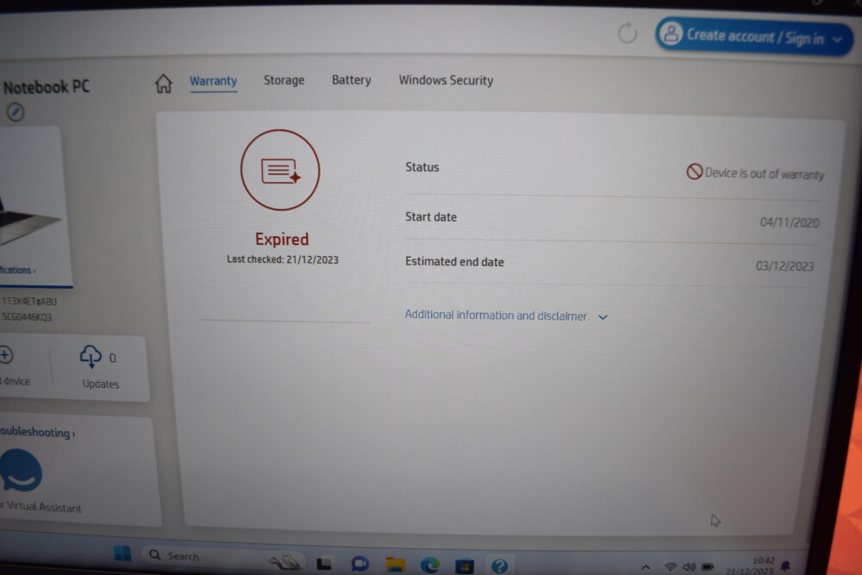The height and width of the screenshot is (575, 862).
Task: Click the cloud download Updates icon
Action: point(91,356)
